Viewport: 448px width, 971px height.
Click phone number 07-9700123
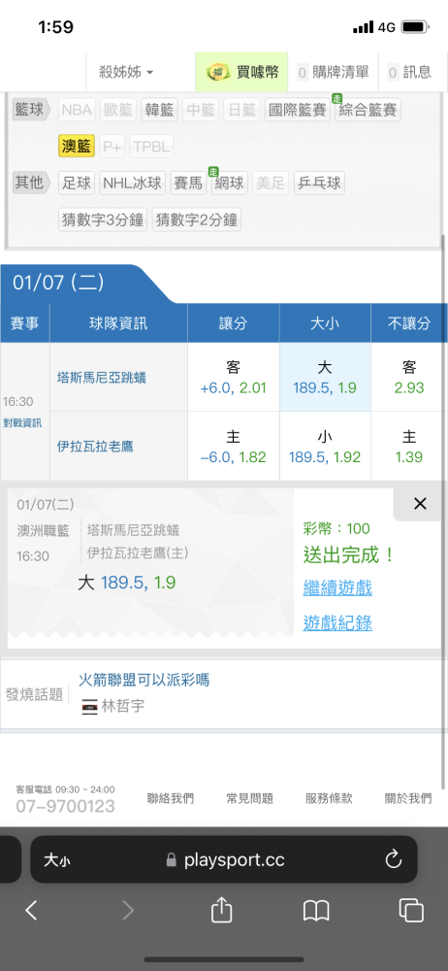click(x=66, y=806)
